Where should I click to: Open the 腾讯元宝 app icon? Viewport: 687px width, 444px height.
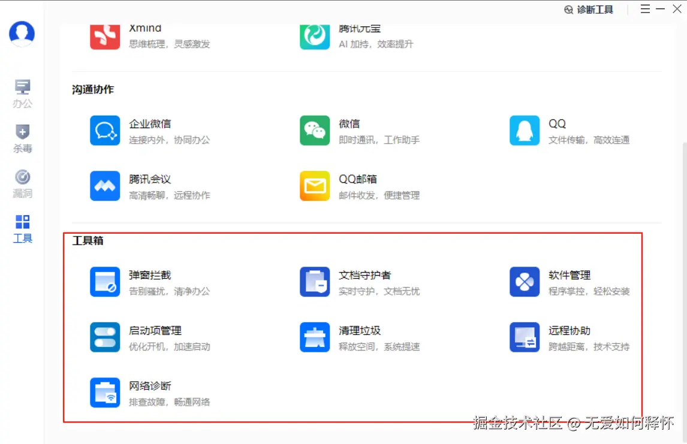[315, 37]
